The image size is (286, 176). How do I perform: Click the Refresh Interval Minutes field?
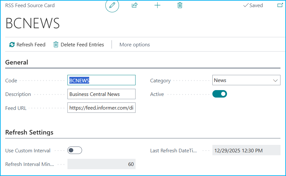click(x=101, y=164)
